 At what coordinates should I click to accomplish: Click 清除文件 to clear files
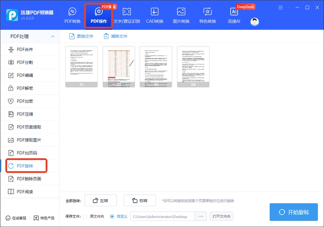(x=115, y=36)
